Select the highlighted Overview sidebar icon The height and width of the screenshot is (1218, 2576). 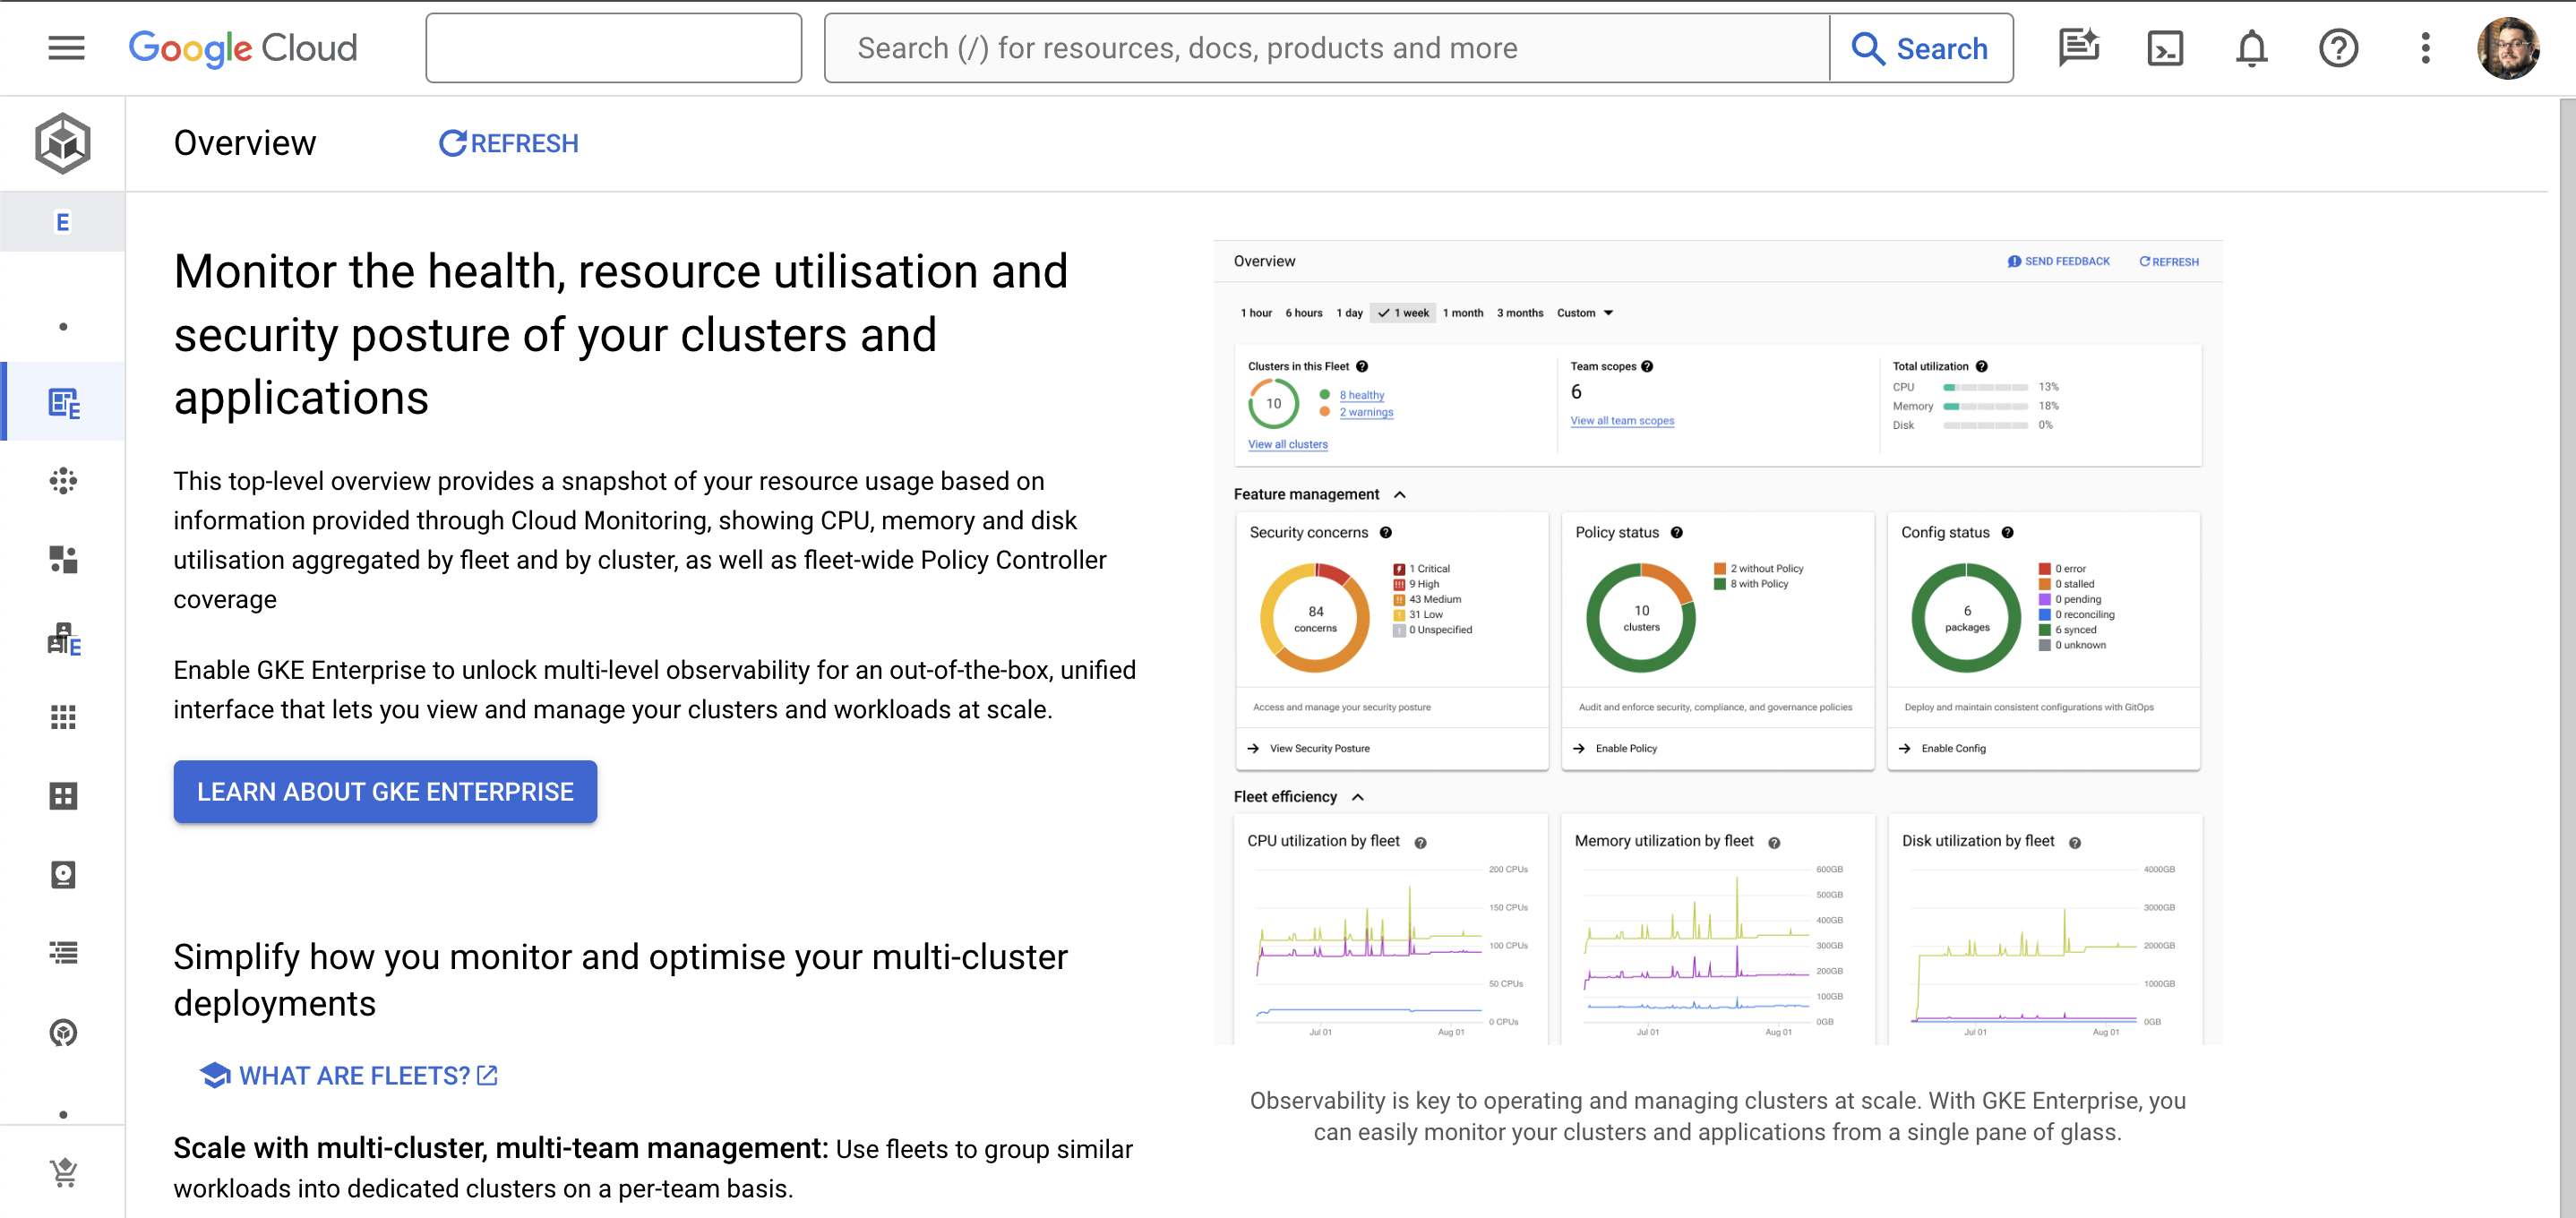click(x=63, y=402)
